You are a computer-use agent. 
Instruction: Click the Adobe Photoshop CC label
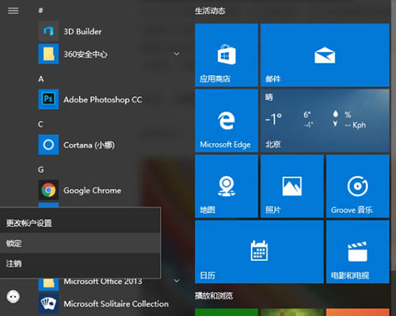103,100
